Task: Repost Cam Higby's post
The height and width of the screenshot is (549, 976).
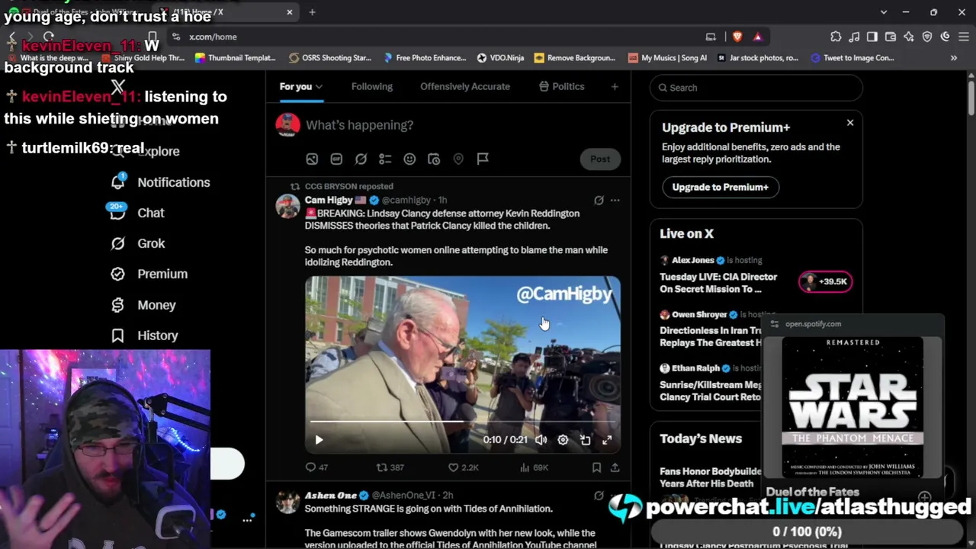Action: pos(382,467)
